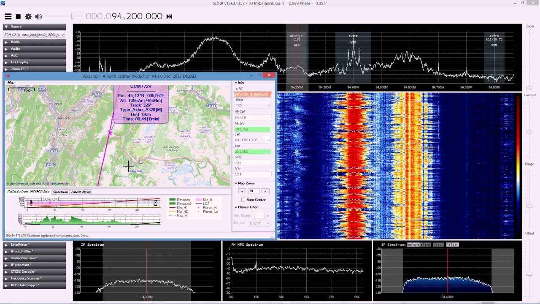Enable the Auto Center checkbox

coord(243,200)
